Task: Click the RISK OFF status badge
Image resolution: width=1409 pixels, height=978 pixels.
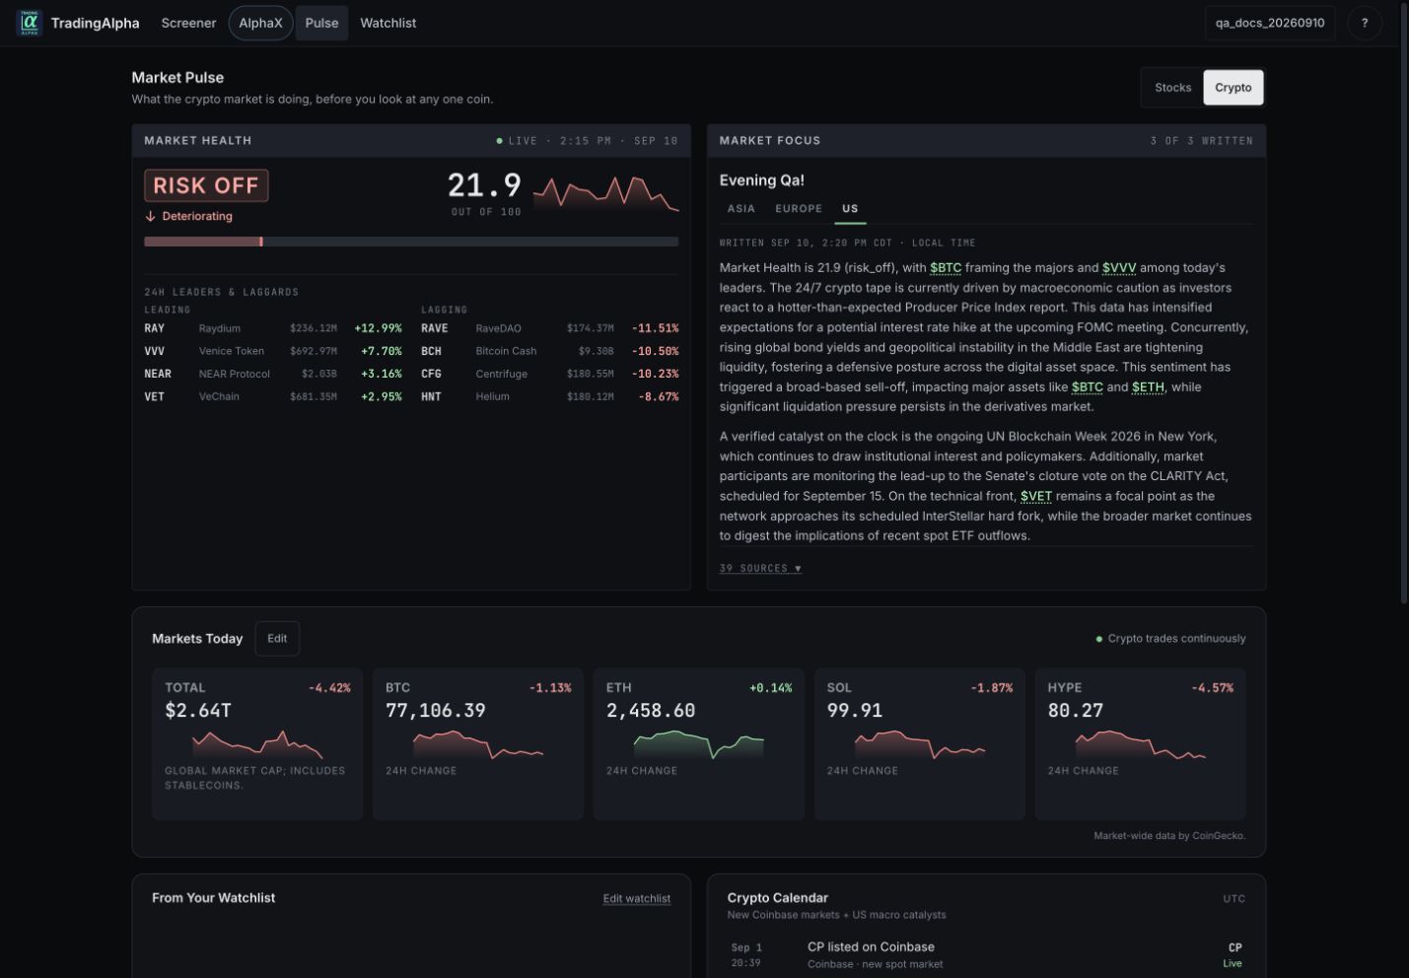Action: [x=206, y=185]
